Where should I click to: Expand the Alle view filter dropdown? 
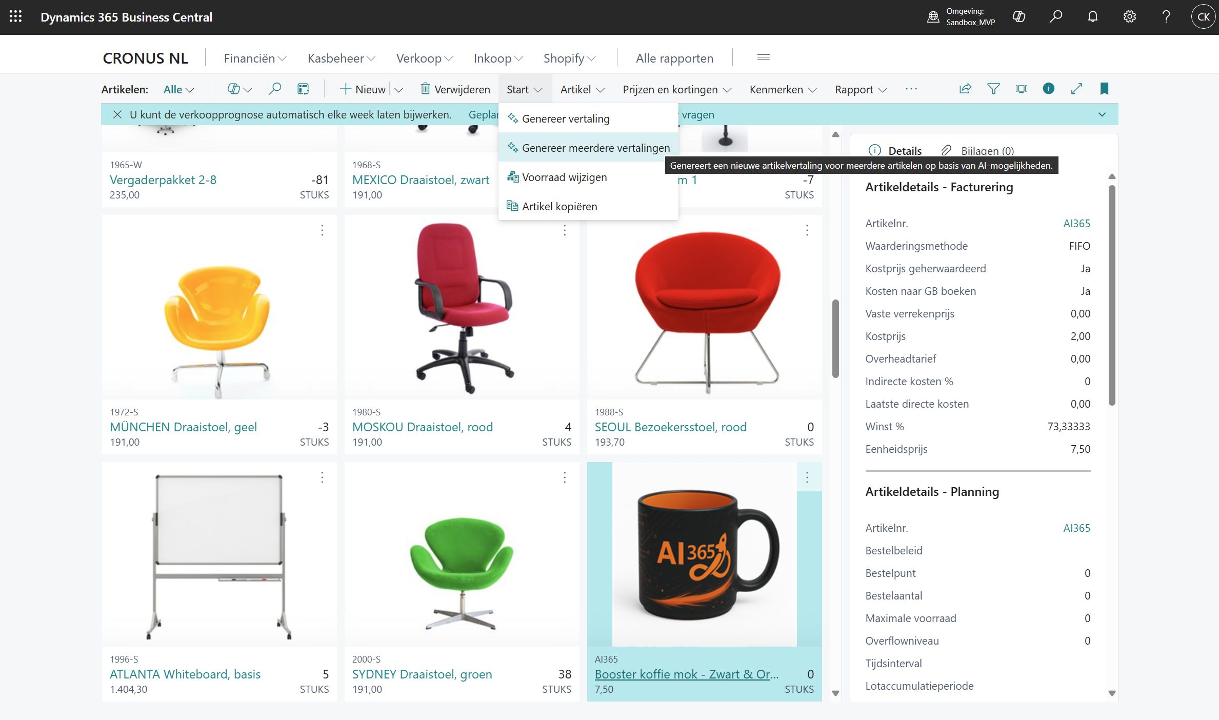pos(178,90)
